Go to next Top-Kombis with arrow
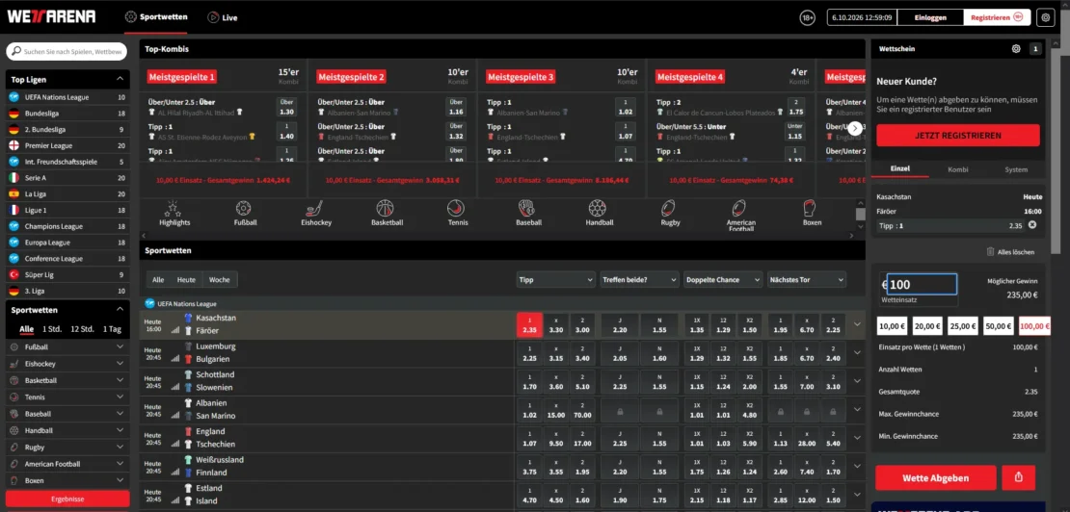This screenshot has height=512, width=1070. (x=855, y=128)
